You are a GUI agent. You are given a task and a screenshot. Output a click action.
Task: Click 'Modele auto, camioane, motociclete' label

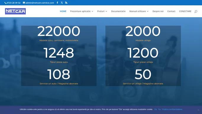(x=59, y=40)
